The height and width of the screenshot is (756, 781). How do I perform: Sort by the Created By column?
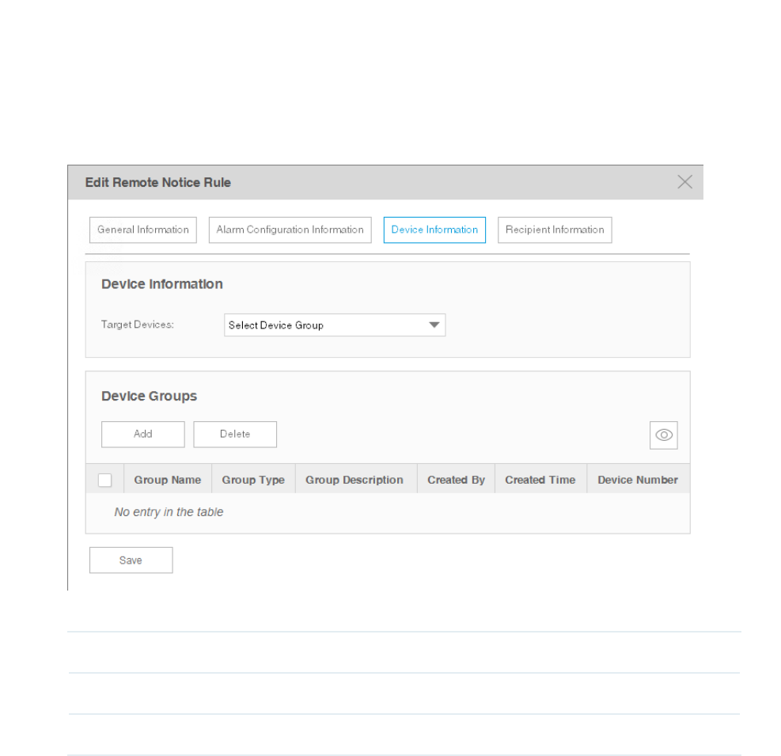tap(456, 480)
